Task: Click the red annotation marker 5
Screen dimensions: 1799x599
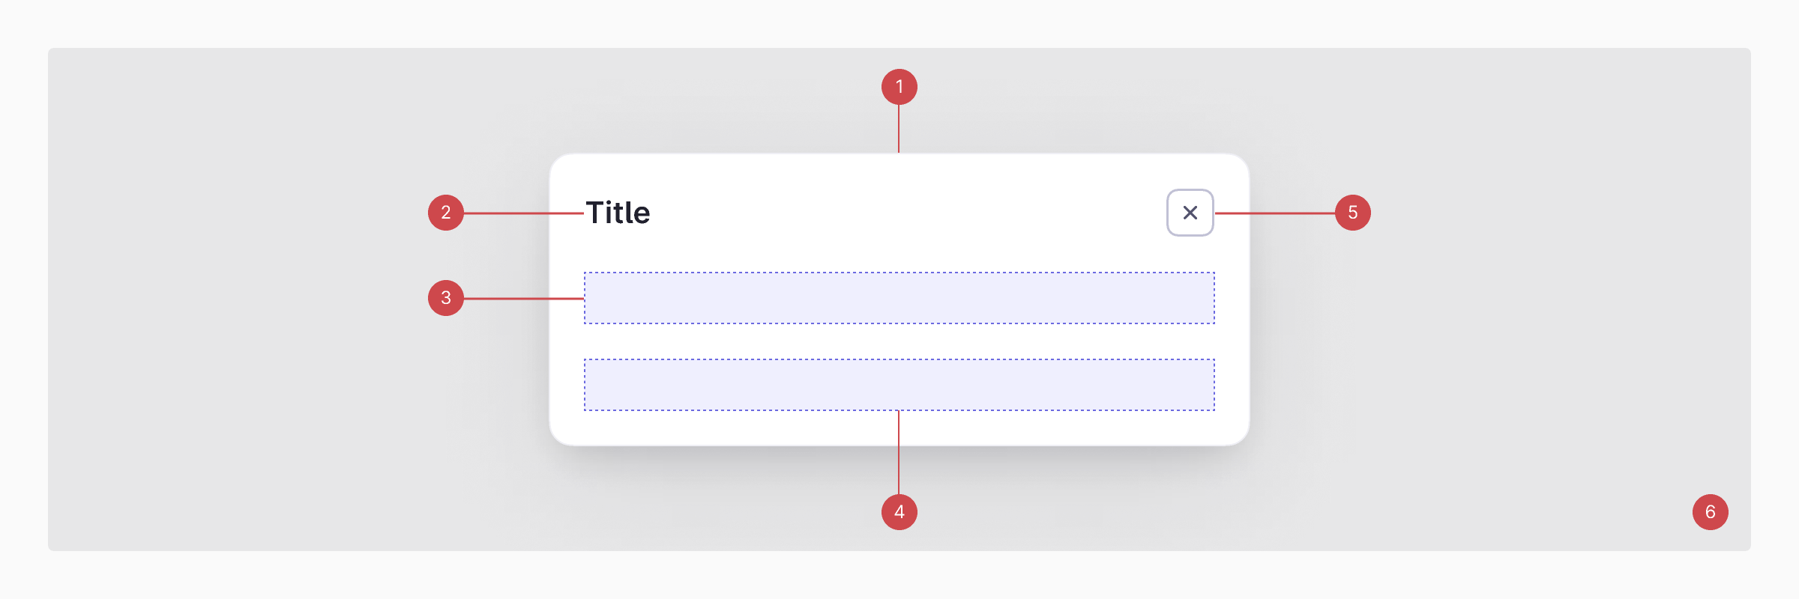Action: (x=1353, y=213)
